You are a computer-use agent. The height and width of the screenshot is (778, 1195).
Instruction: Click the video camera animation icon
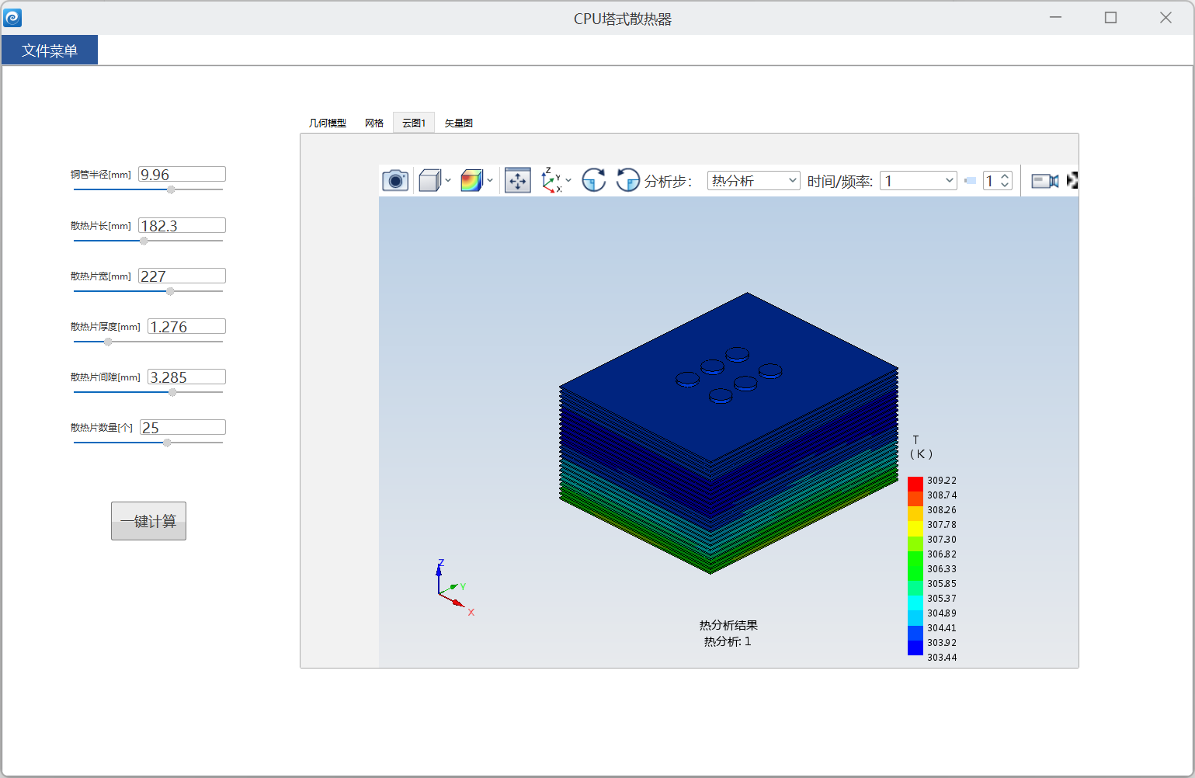[x=1044, y=181]
